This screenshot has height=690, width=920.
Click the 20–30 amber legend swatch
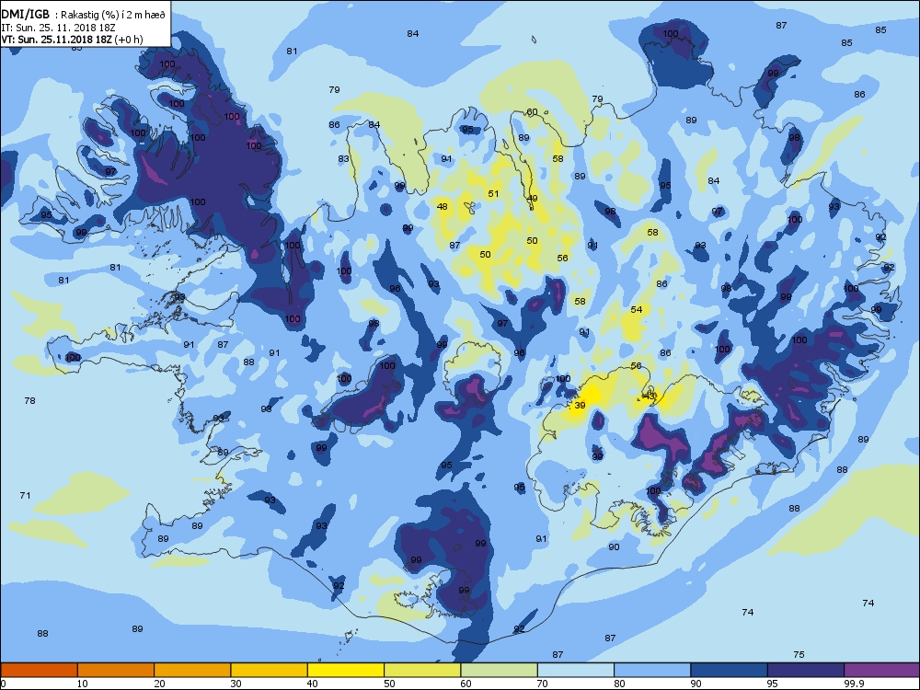tap(192, 670)
